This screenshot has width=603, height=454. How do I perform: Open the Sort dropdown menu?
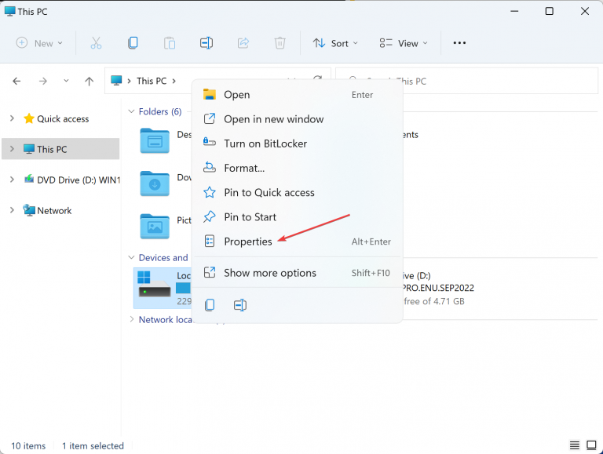335,43
